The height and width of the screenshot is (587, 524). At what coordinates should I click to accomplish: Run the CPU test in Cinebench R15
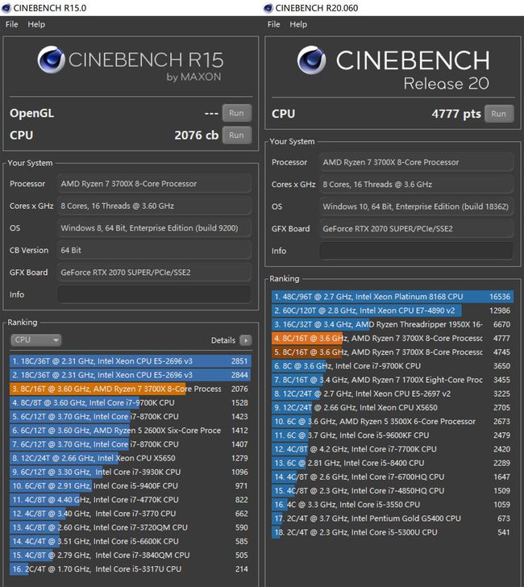(236, 135)
